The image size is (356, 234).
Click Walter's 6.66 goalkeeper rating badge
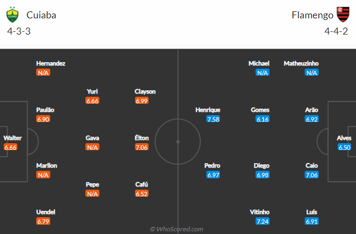click(10, 147)
